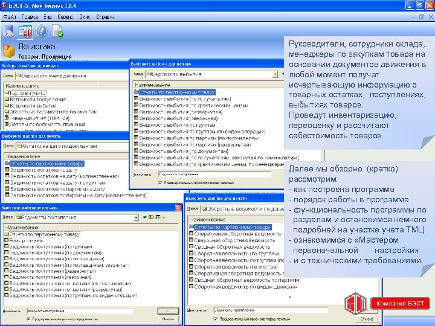
Task: Select Ведомость поступления (по группам) row
Action: (48, 246)
